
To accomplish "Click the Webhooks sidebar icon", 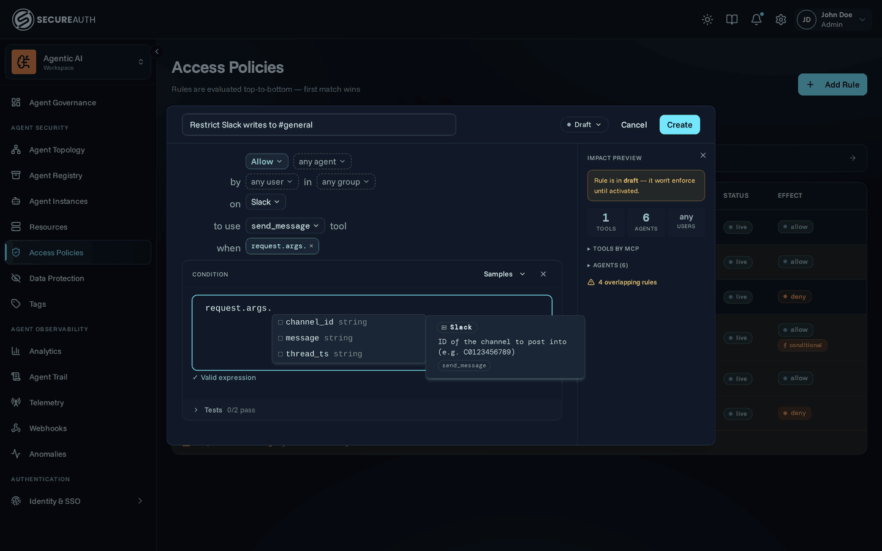I will click(16, 428).
